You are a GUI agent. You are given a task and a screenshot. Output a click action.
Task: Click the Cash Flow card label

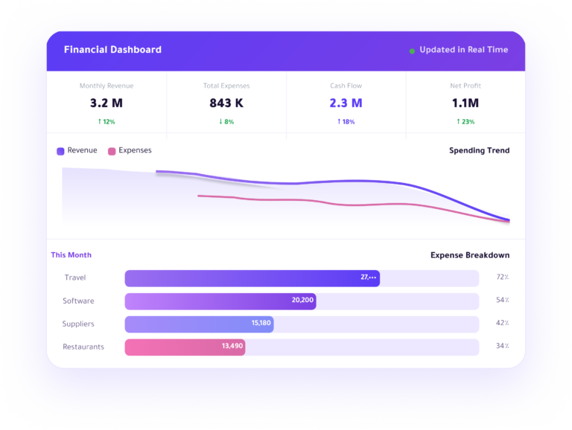(346, 86)
